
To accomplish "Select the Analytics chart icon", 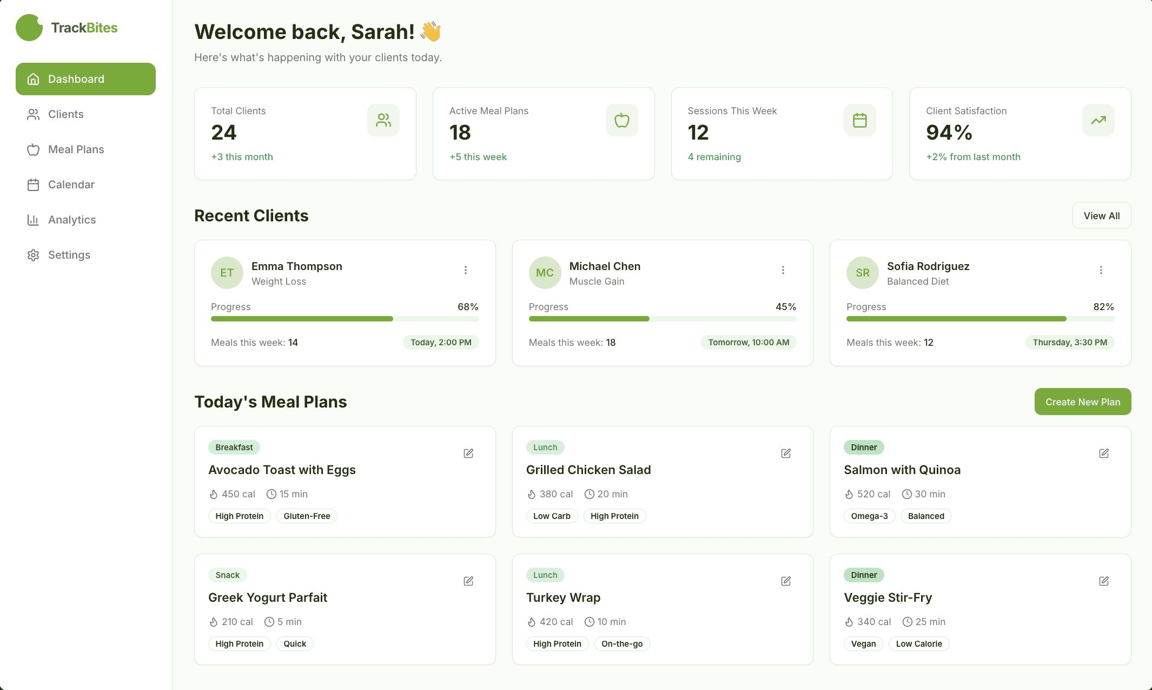I will pyautogui.click(x=33, y=220).
